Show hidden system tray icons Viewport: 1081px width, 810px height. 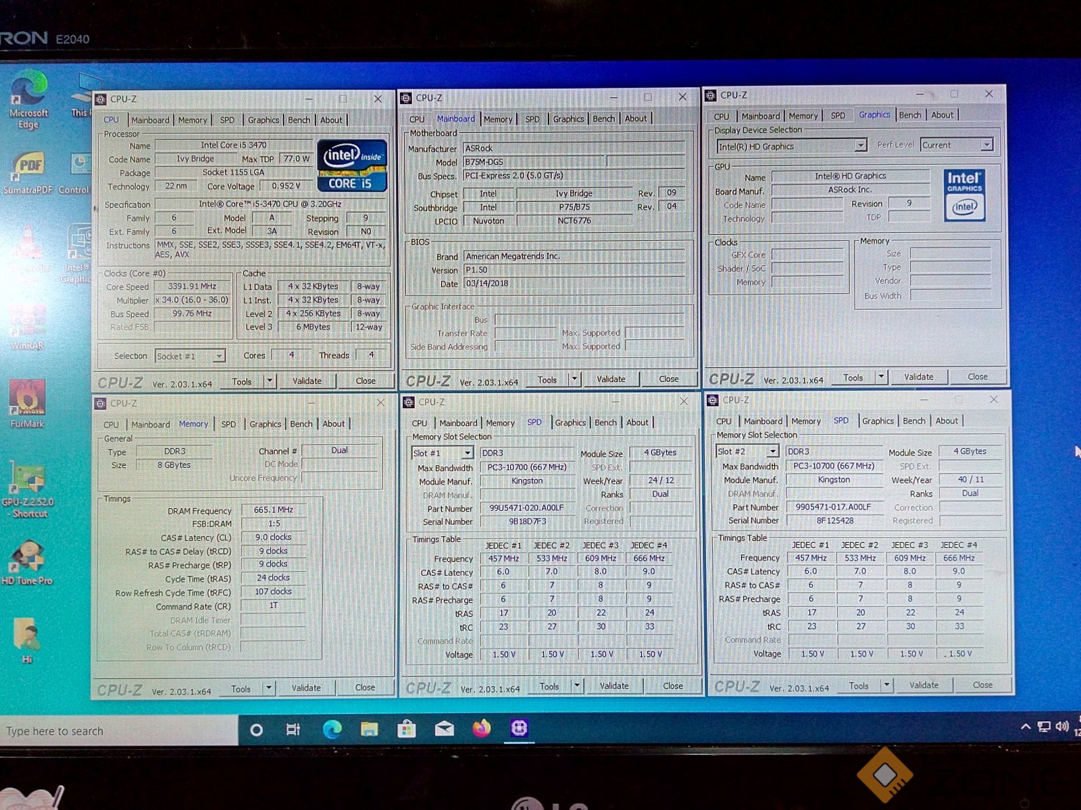pos(1026,727)
